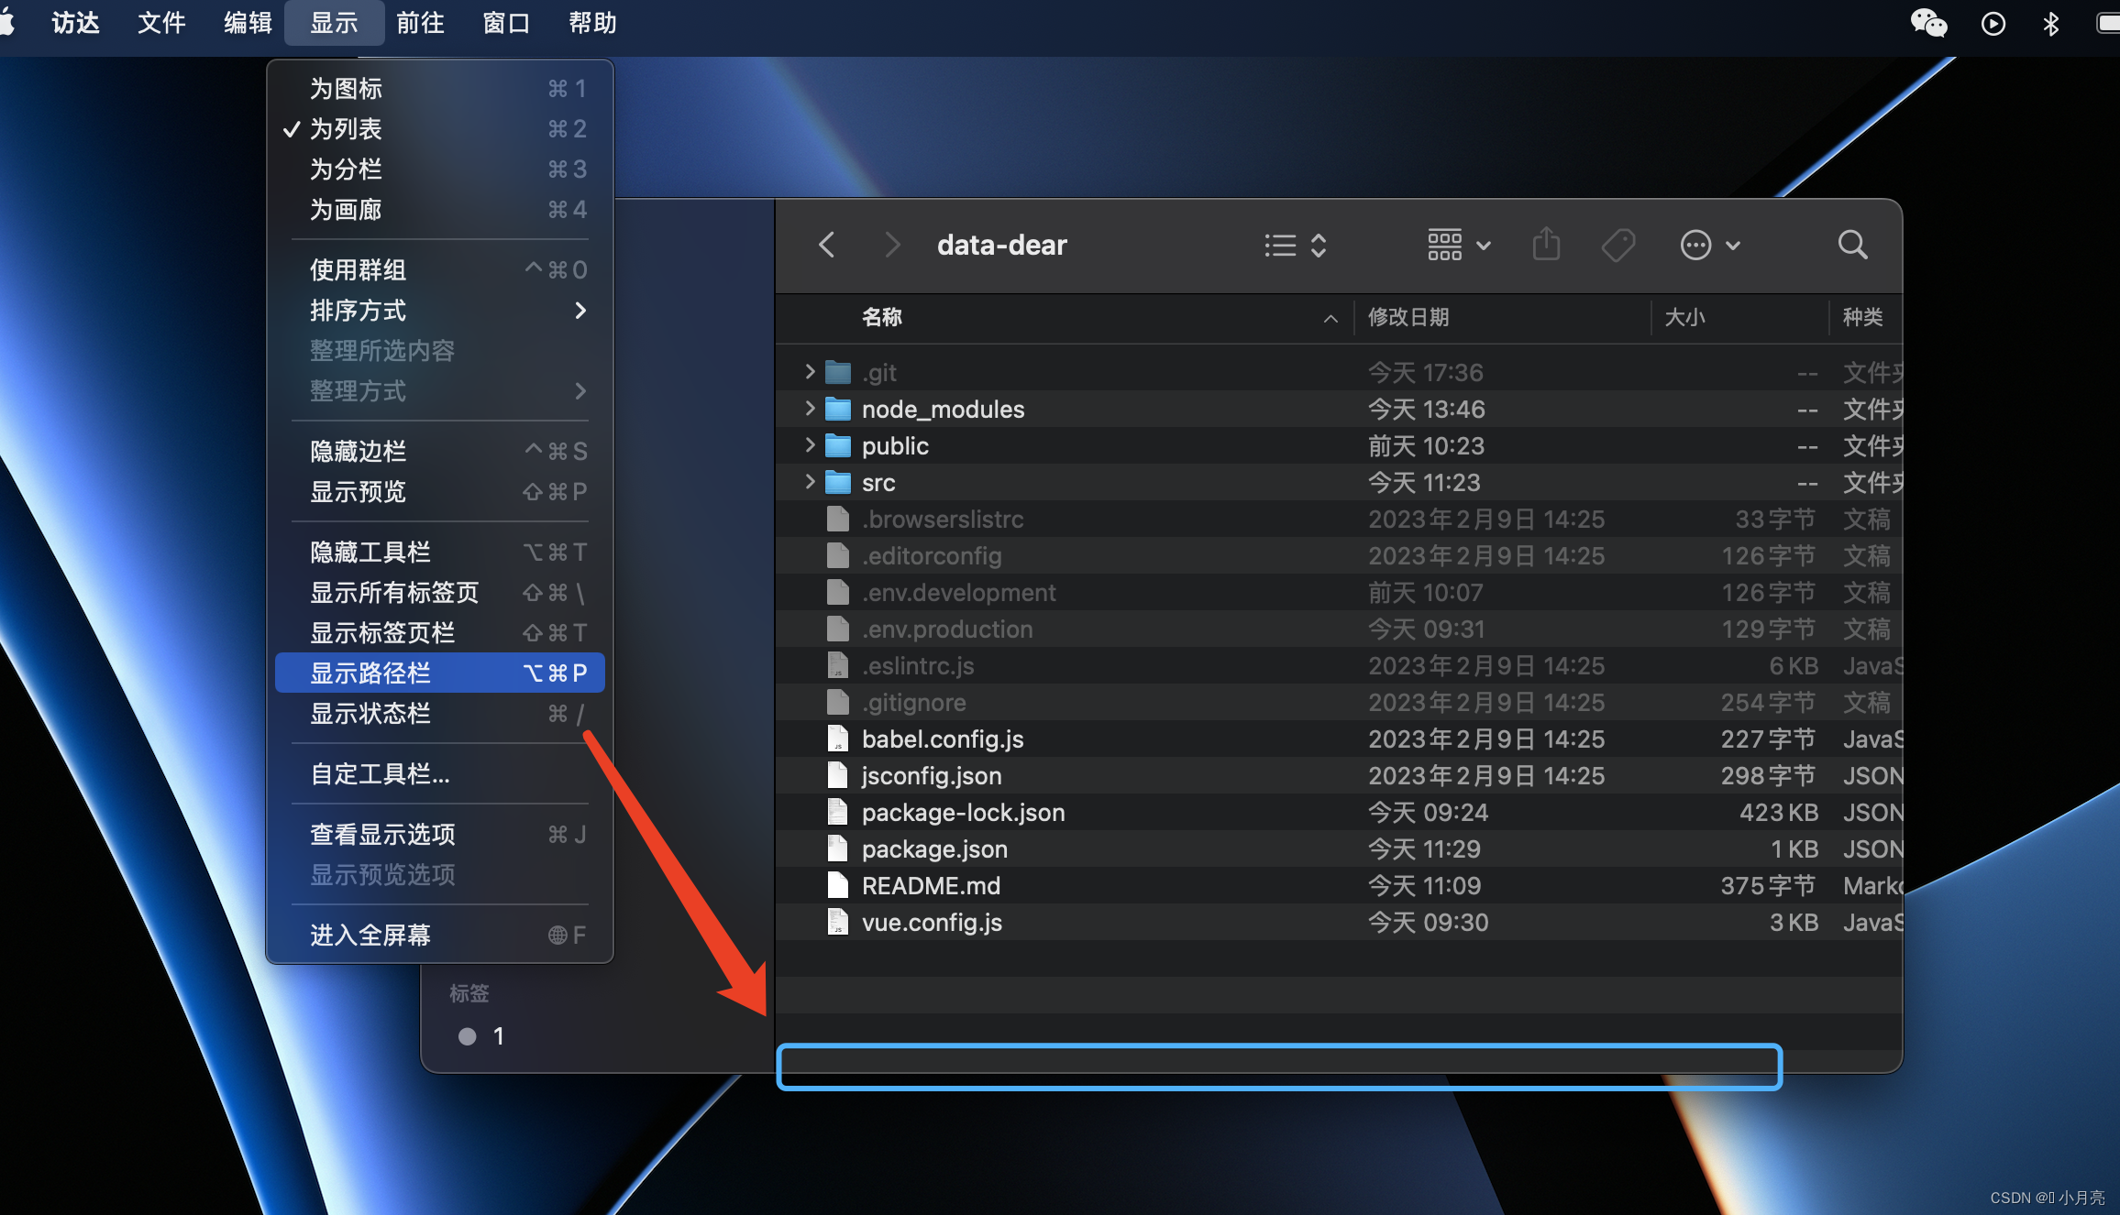This screenshot has height=1215, width=2120.
Task: Click the Share toolbar icon
Action: tap(1546, 244)
